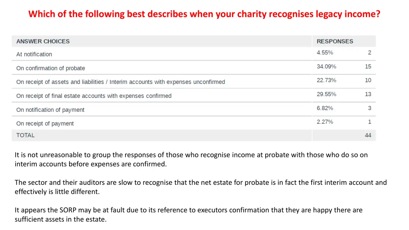
Task: Select the 4.55% response value
Action: tap(325, 53)
